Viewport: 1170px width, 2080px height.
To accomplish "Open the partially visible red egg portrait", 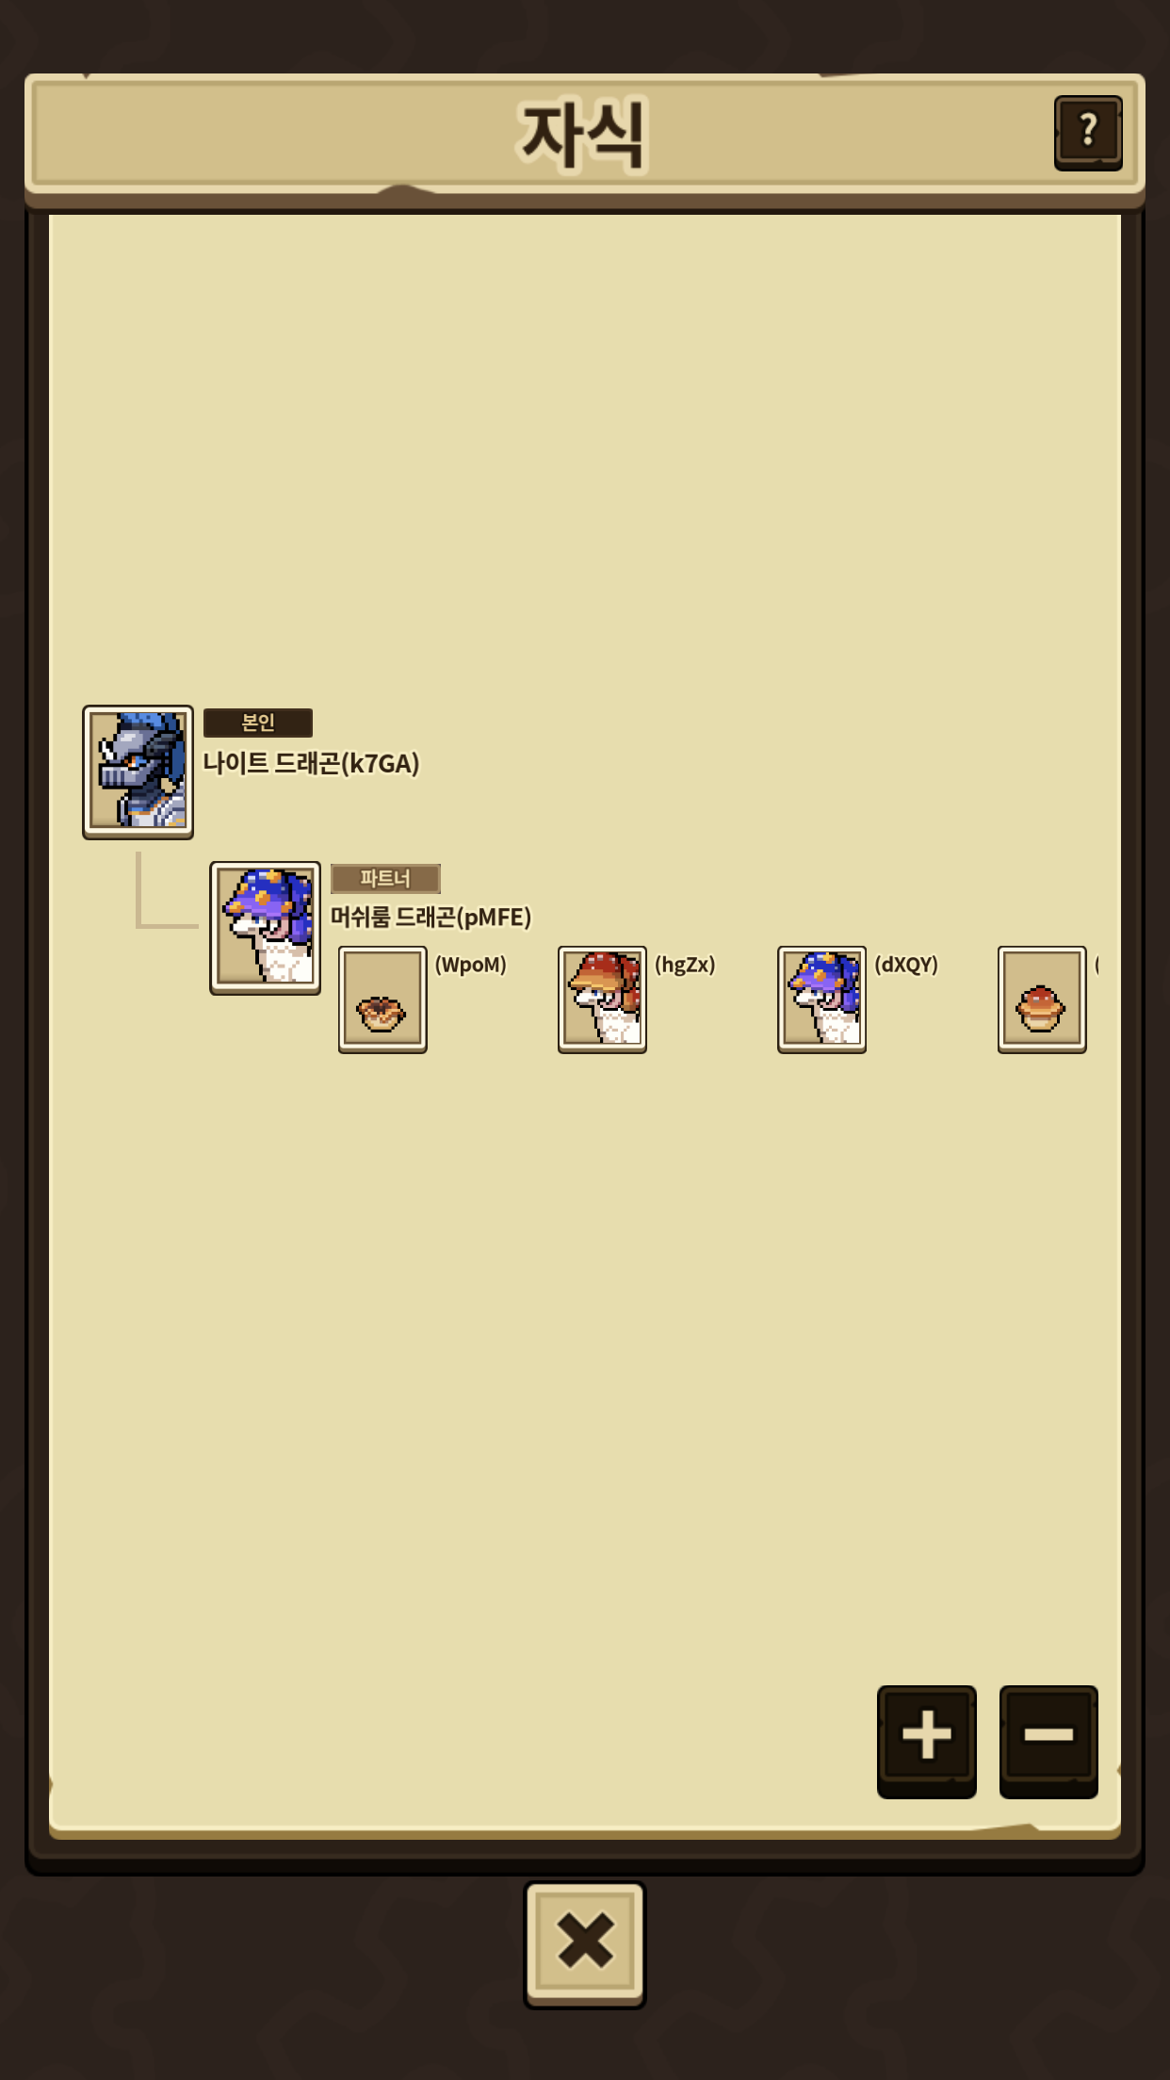I will pos(1042,999).
